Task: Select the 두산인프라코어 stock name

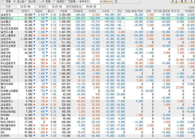Action: click(9, 29)
